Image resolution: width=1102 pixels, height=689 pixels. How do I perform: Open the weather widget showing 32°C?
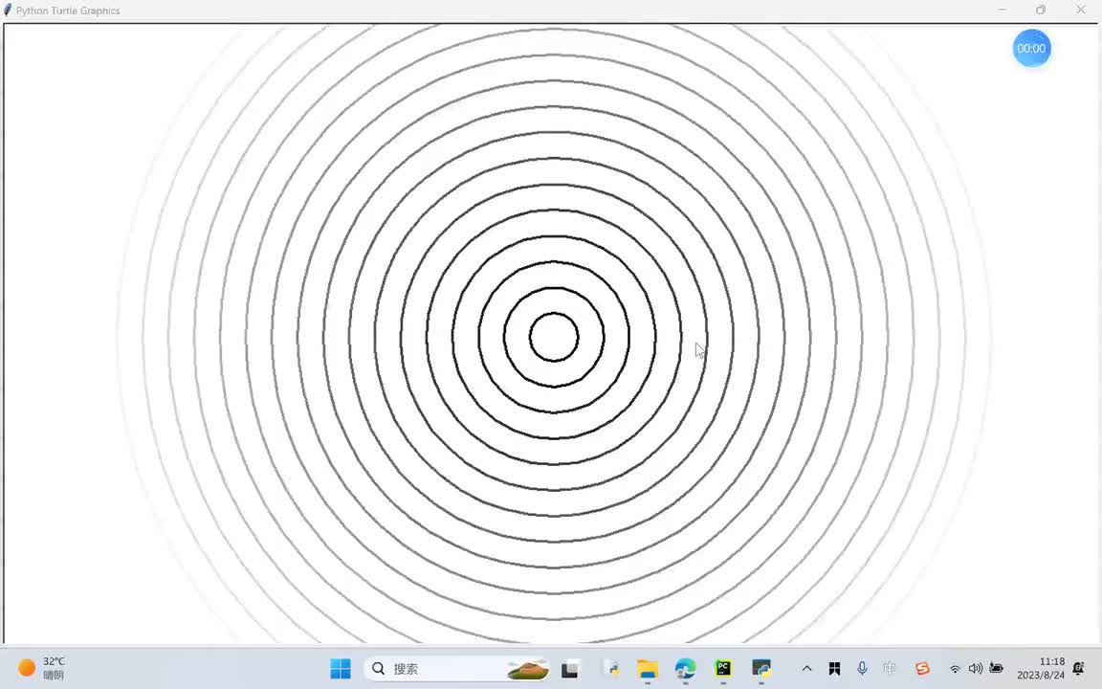point(41,669)
